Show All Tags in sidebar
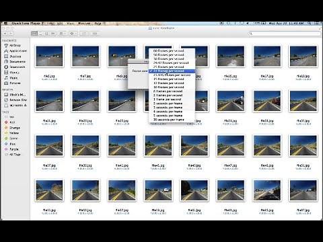The image size is (323, 242). point(13,155)
